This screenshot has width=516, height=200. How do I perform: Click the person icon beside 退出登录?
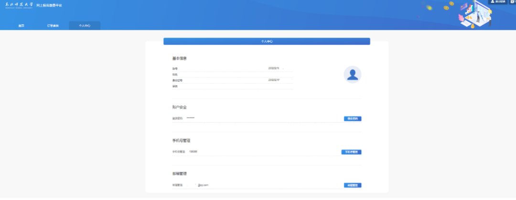[492, 2]
